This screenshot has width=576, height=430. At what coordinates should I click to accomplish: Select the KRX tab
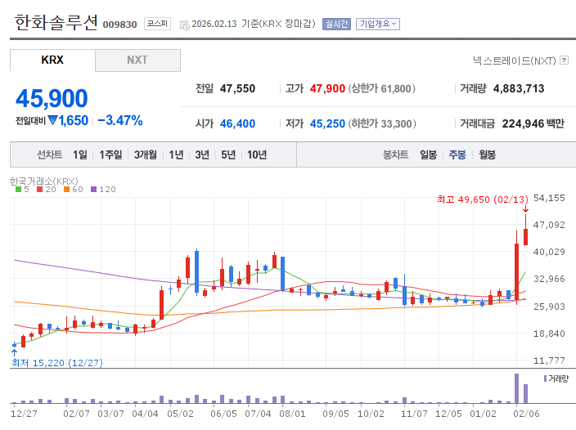[x=52, y=60]
